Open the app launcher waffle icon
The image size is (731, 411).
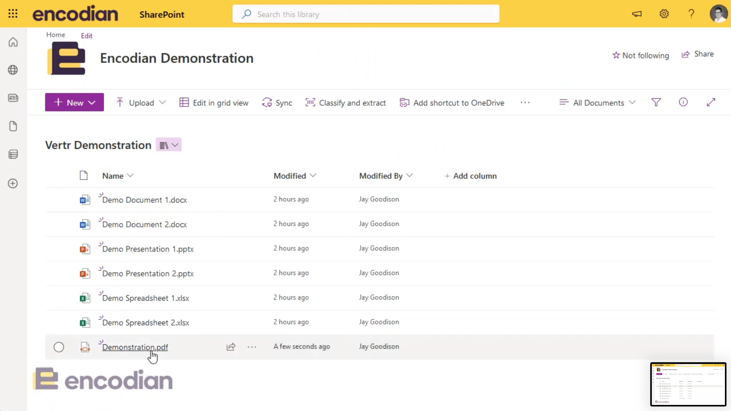pos(13,14)
